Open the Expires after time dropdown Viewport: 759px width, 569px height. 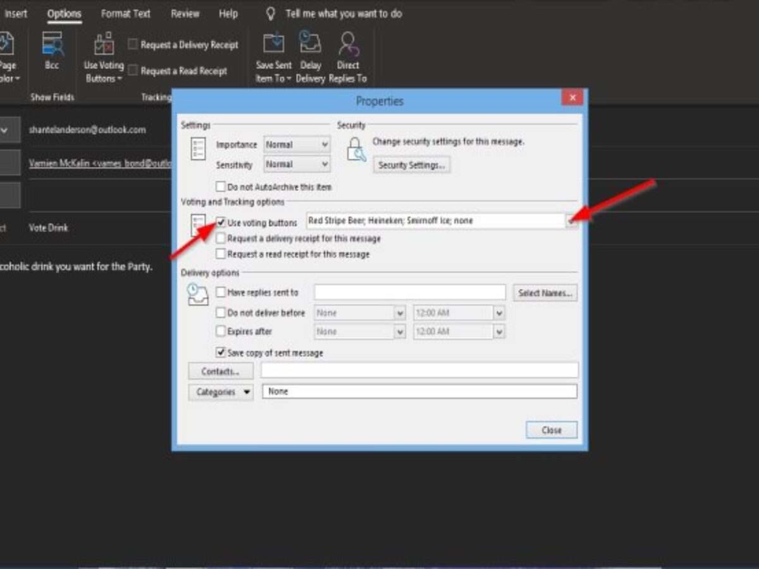point(499,331)
